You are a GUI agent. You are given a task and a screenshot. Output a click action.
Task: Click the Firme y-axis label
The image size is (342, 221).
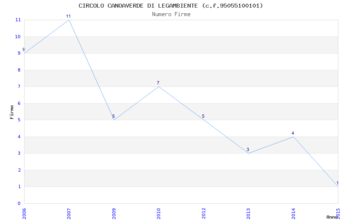tap(12, 112)
